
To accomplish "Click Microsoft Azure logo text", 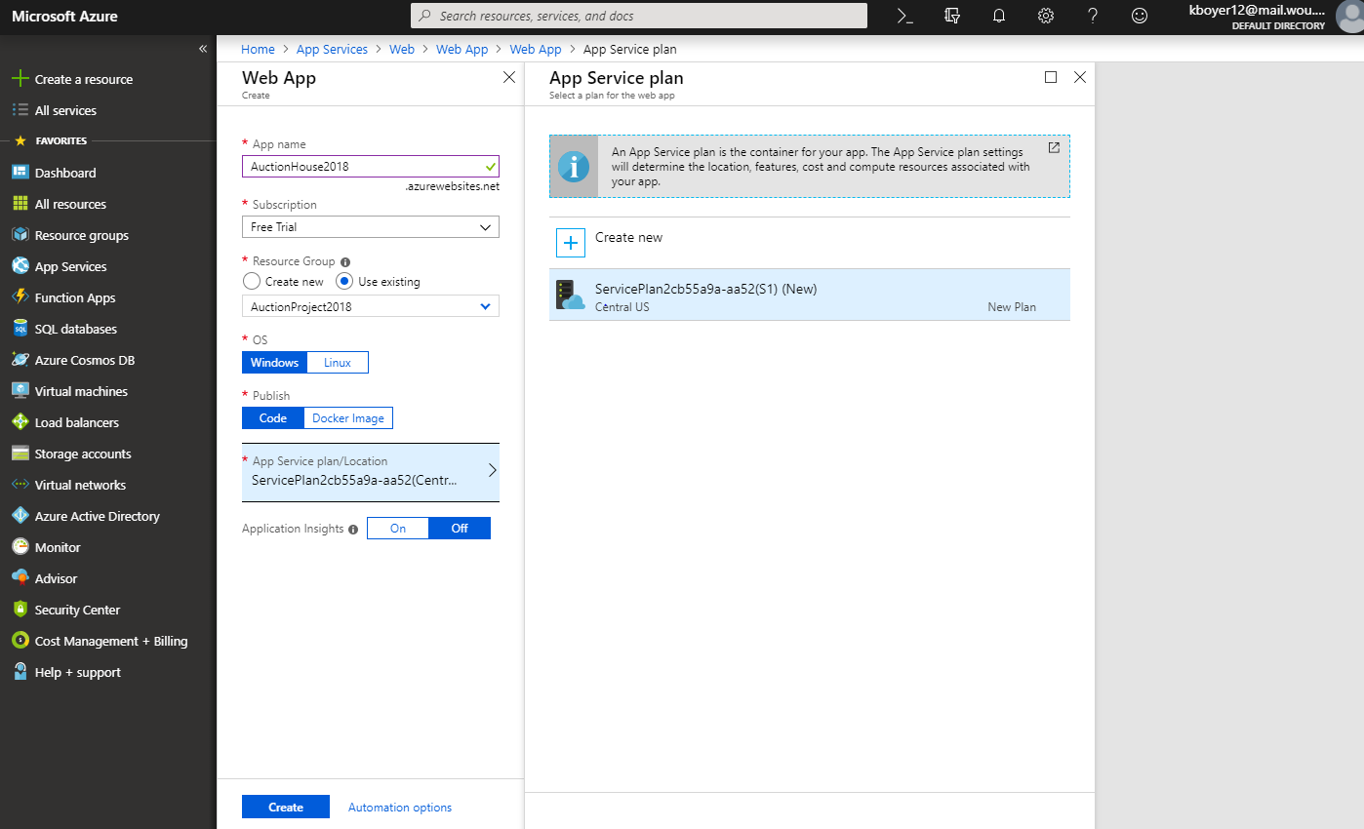I will click(65, 16).
